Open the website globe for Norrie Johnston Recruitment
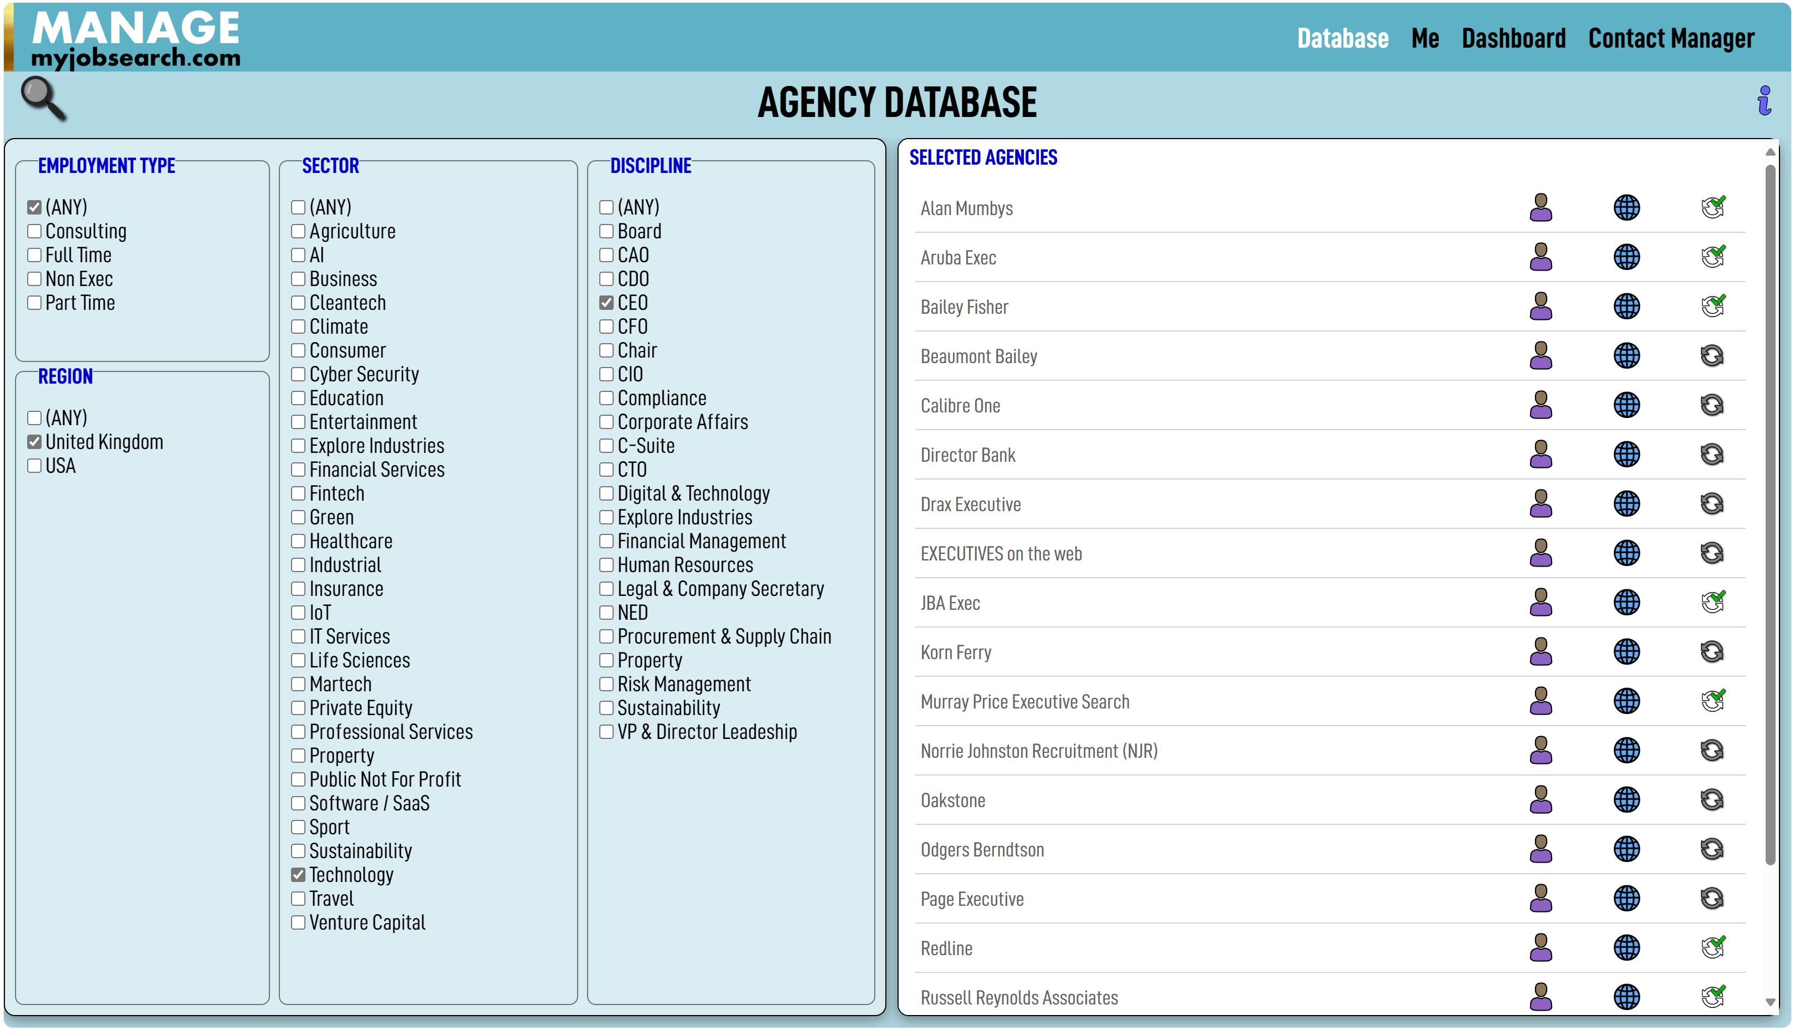This screenshot has width=1795, height=1030. click(1626, 751)
